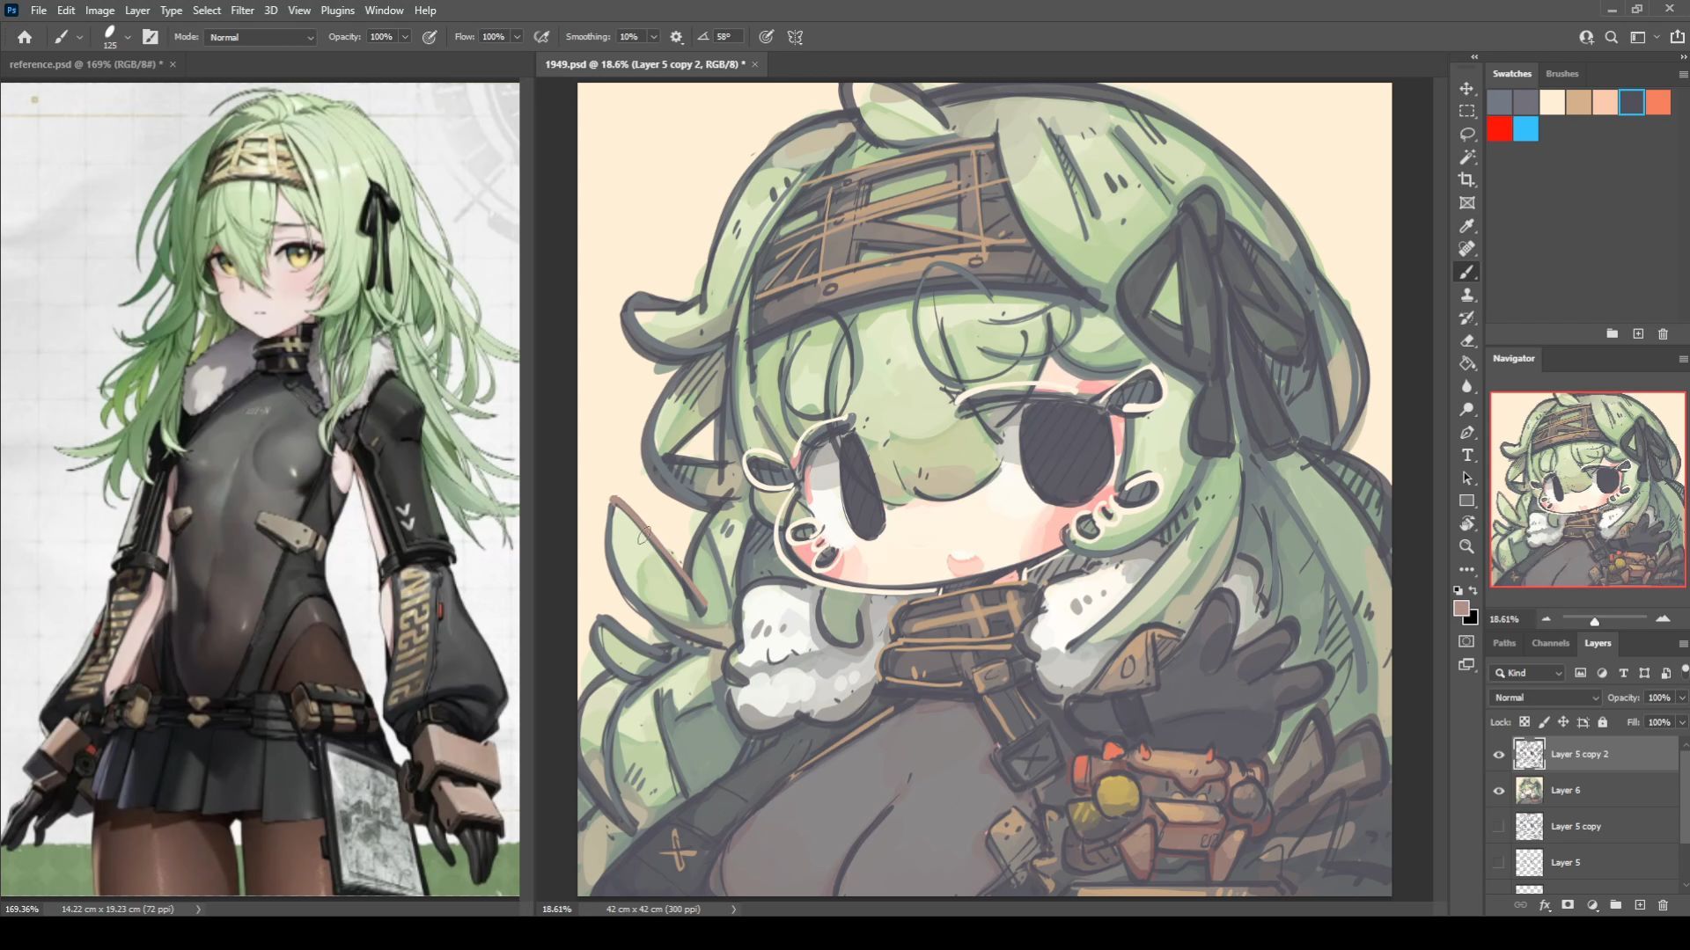Select the Lasso tool

(1466, 135)
